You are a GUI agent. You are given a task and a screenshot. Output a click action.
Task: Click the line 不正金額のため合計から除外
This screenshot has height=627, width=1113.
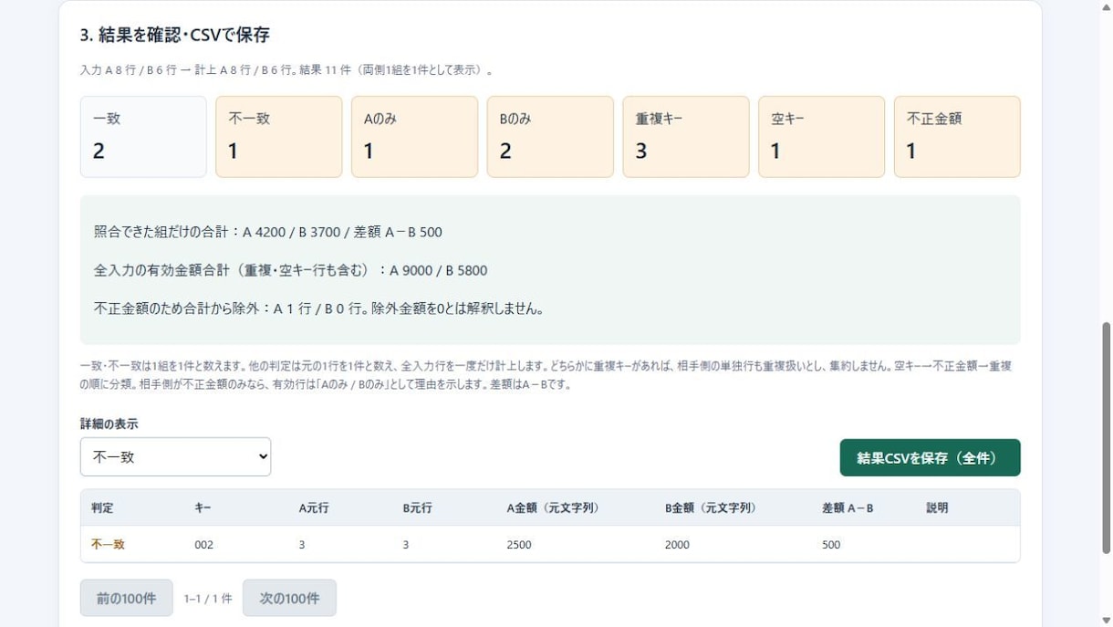click(318, 308)
